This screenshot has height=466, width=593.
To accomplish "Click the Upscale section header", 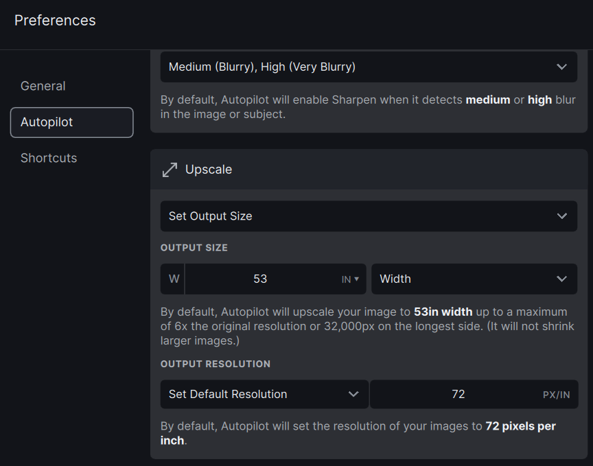I will pos(209,170).
